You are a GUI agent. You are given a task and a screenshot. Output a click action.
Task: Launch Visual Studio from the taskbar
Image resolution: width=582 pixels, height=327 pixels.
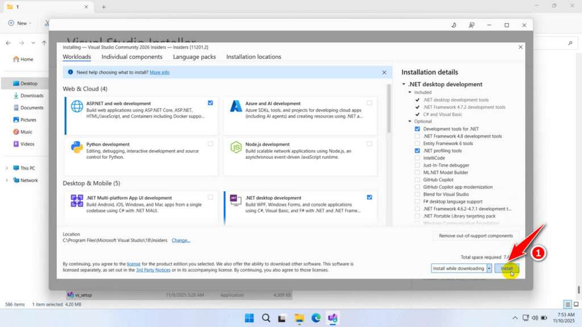[332, 318]
